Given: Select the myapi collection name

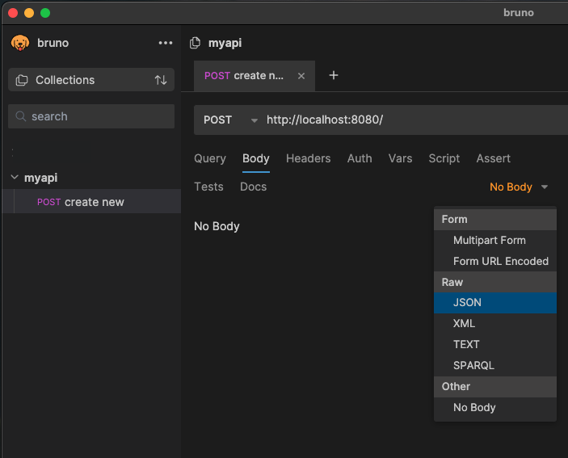Looking at the screenshot, I should tap(40, 178).
